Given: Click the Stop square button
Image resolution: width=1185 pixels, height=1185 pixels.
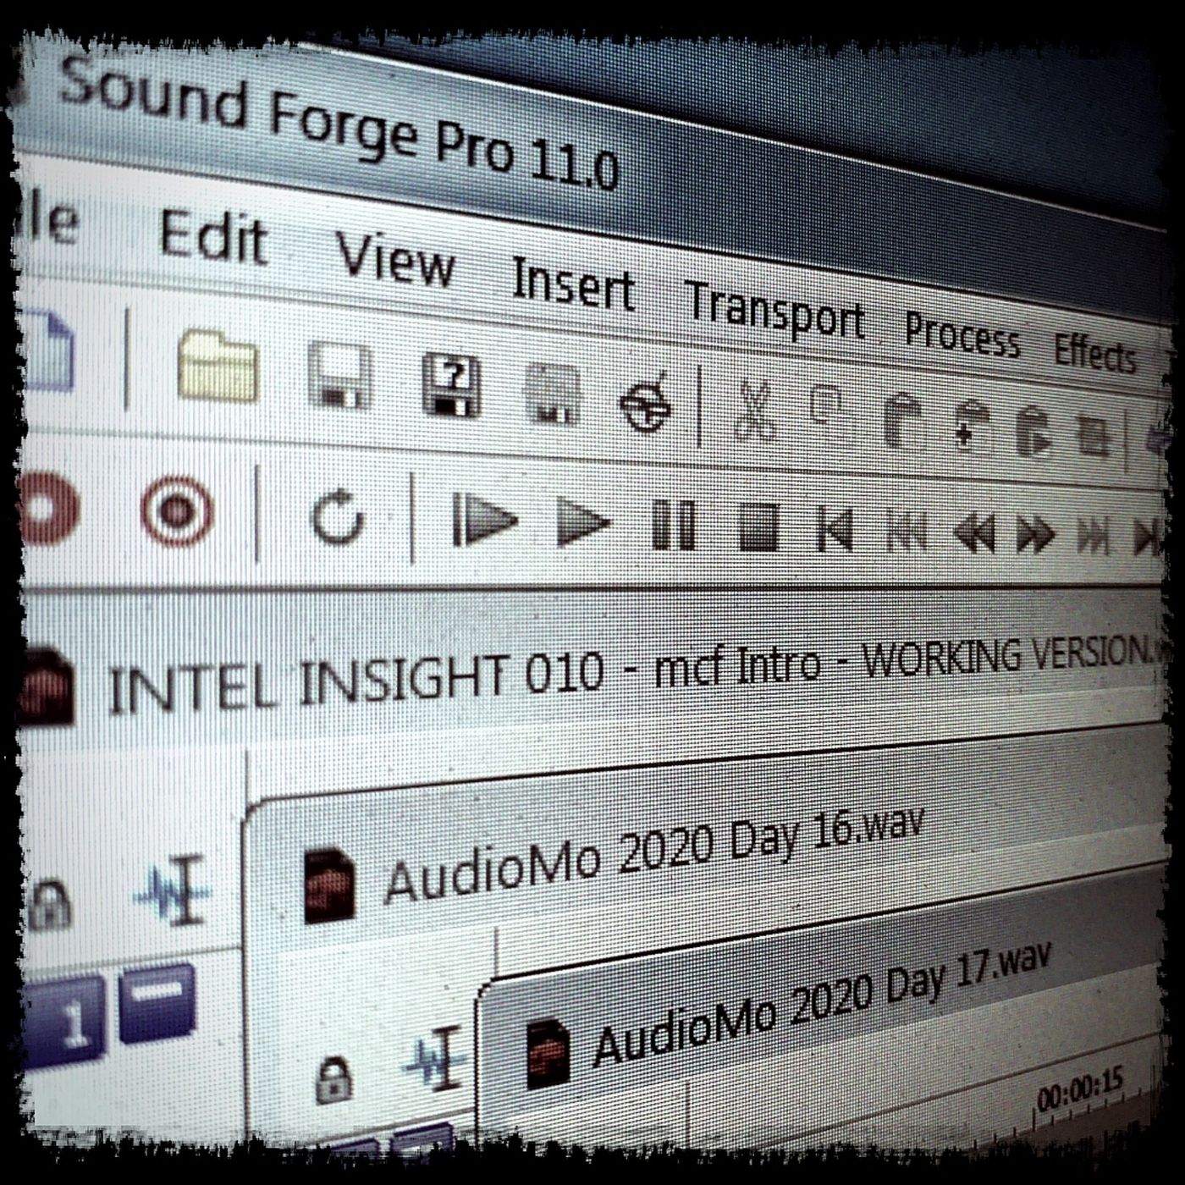Looking at the screenshot, I should (x=758, y=528).
